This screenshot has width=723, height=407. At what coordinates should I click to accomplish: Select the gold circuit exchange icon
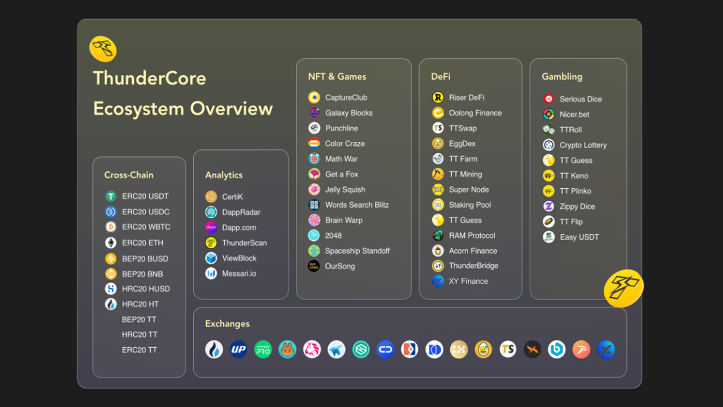[459, 349]
